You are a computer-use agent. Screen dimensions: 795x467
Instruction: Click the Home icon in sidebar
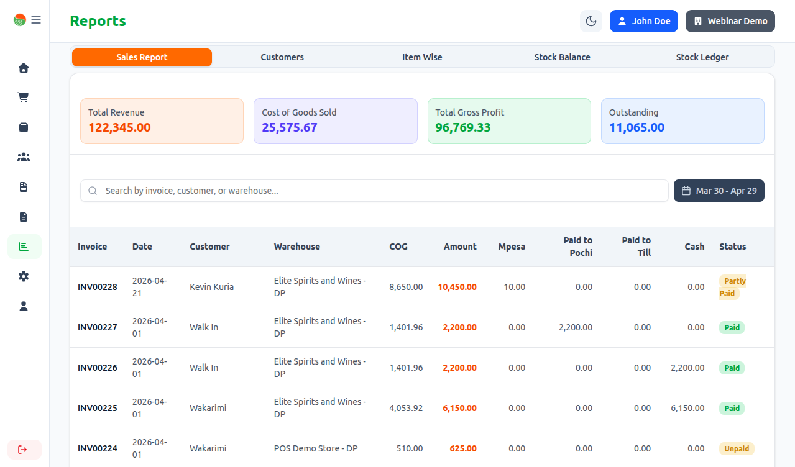tap(24, 68)
